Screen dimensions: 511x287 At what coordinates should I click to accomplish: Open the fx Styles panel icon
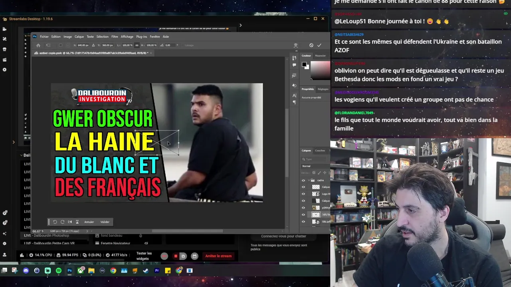294,75
